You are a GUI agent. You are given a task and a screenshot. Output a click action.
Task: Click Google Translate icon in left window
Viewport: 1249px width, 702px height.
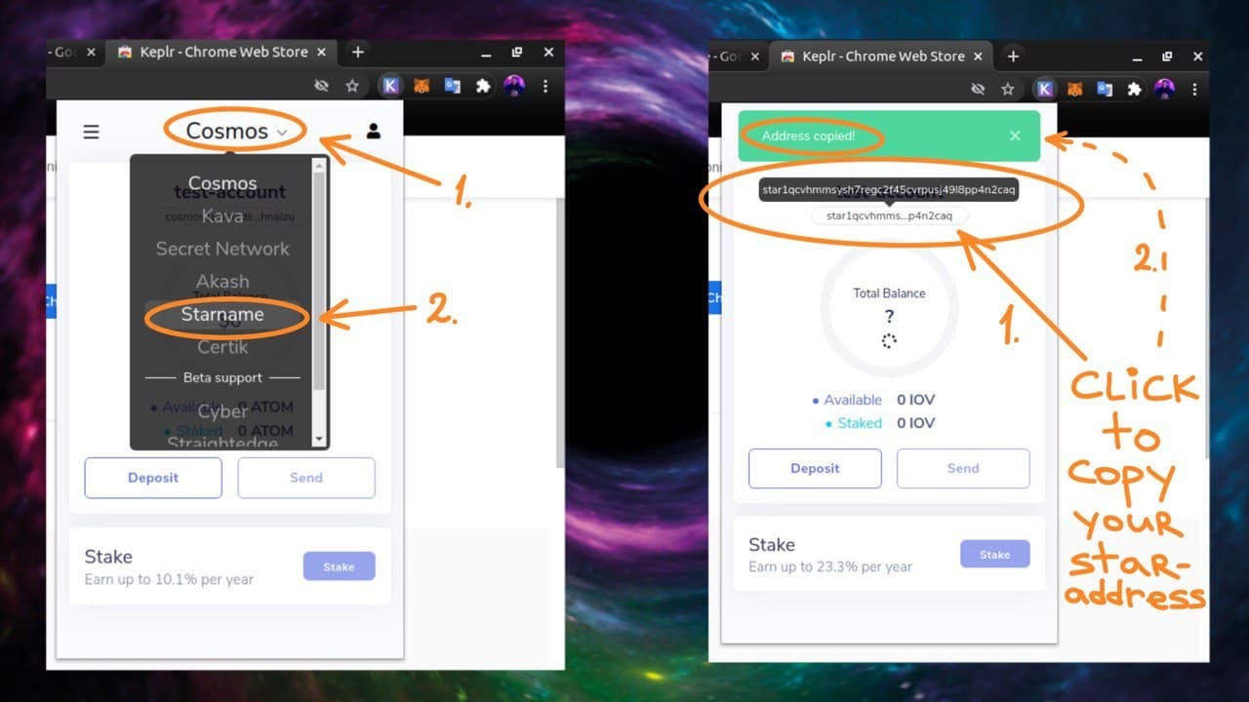(452, 86)
